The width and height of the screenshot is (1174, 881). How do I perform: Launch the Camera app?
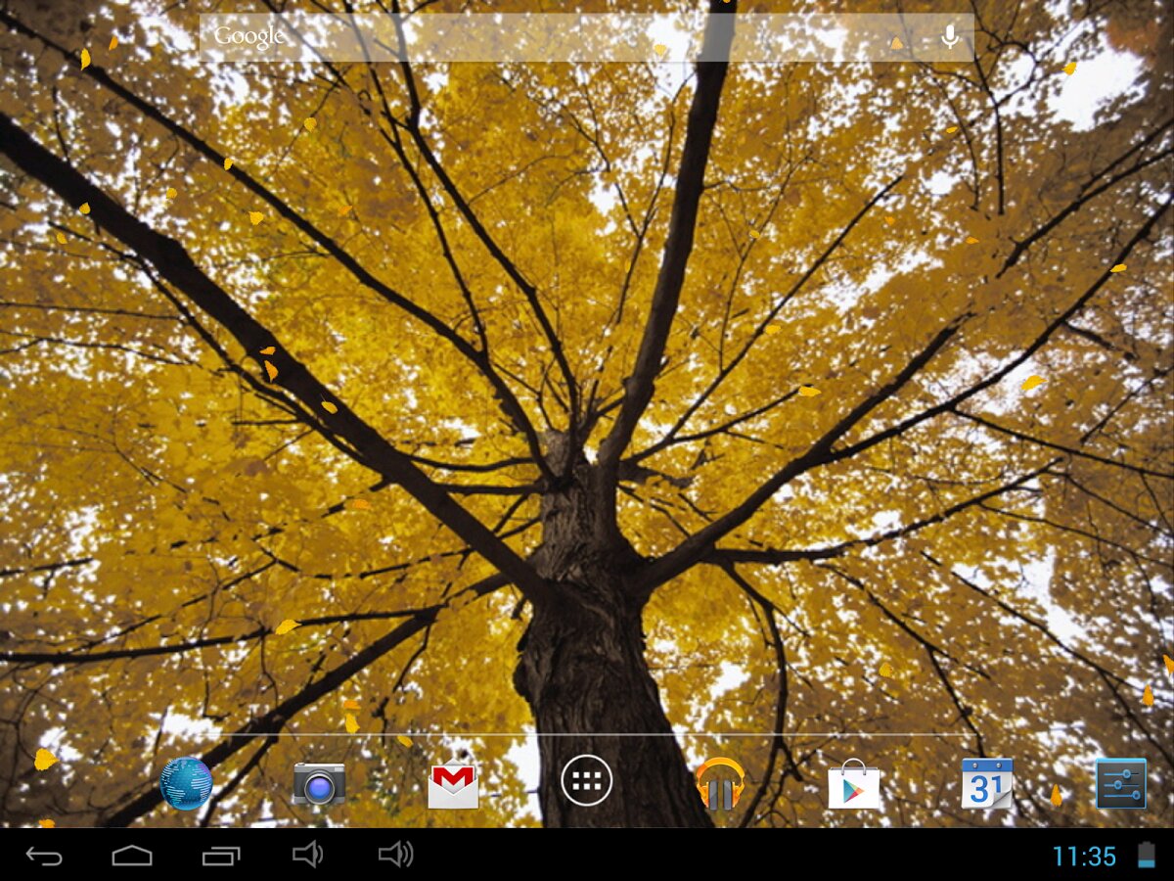pyautogui.click(x=319, y=784)
